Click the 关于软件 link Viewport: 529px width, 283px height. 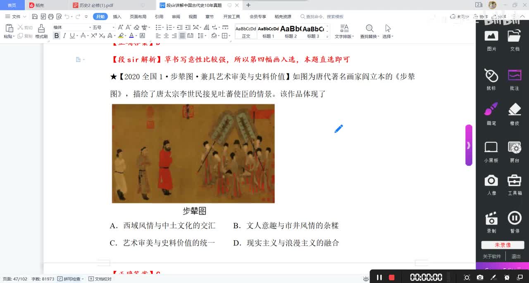[x=492, y=257]
